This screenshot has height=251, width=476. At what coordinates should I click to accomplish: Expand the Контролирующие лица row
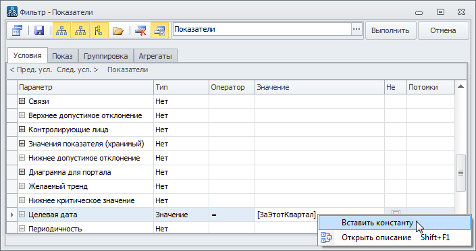tap(22, 130)
